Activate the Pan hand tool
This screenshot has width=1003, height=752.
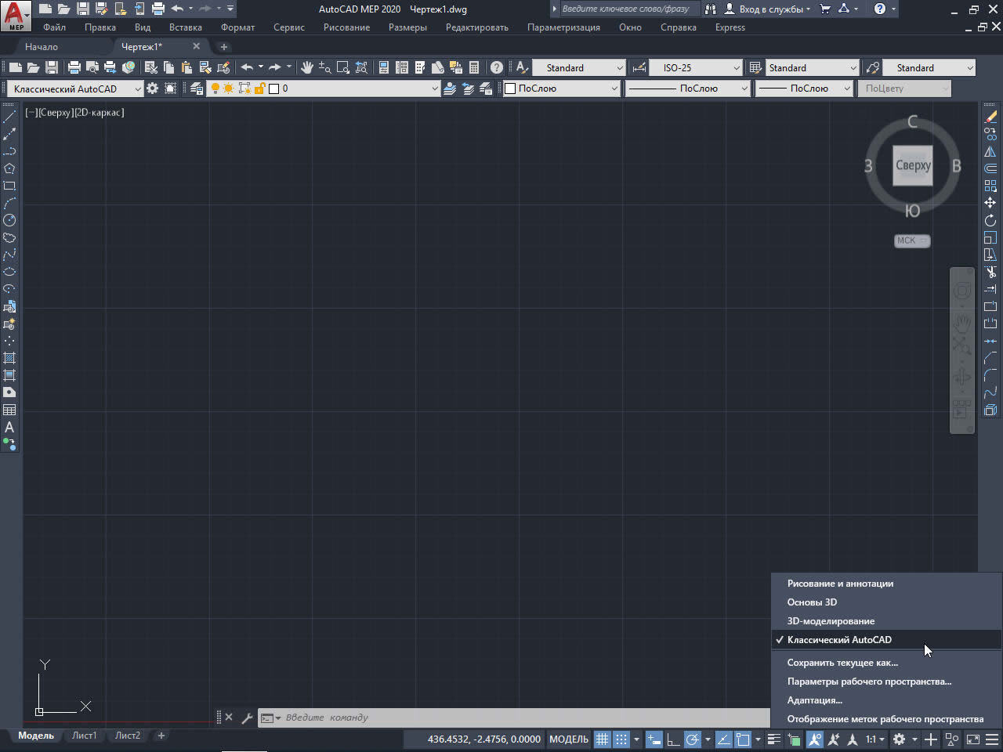307,67
